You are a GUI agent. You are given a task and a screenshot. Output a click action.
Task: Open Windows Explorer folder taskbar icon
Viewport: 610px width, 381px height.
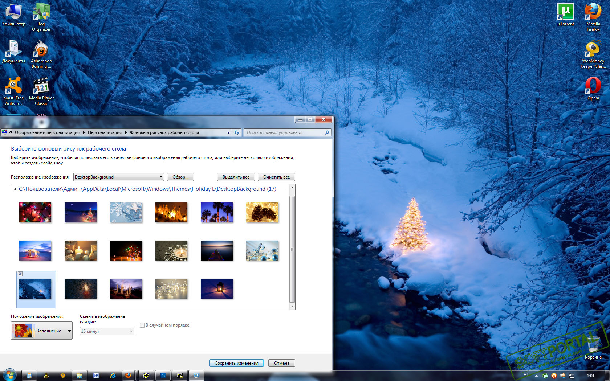(x=80, y=376)
